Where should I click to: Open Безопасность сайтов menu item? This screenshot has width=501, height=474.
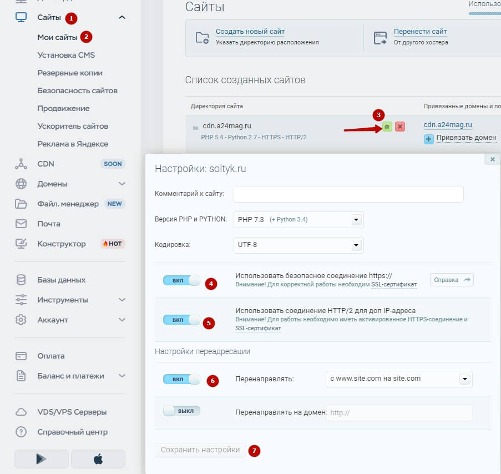(77, 90)
